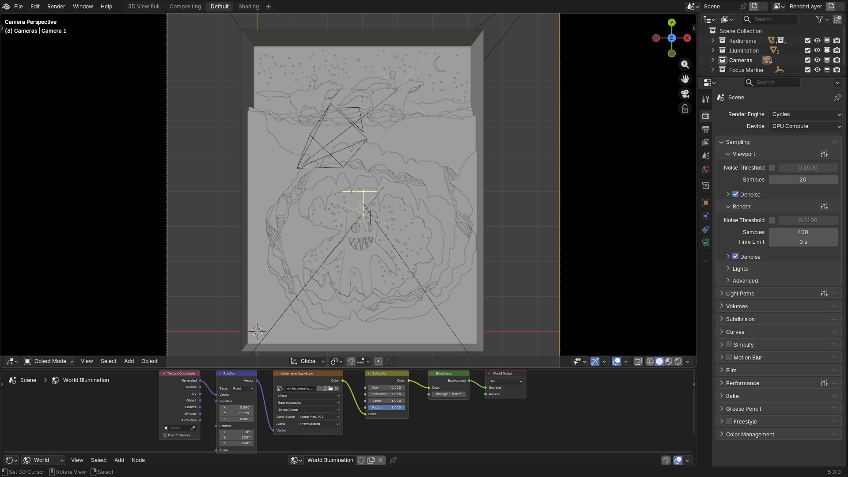The height and width of the screenshot is (477, 848).
Task: Hide the Radiorama collection in viewport
Action: point(817,41)
